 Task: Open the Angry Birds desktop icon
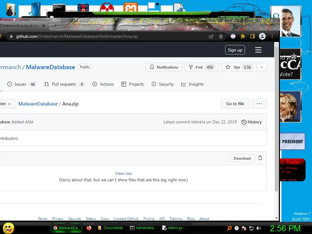(x=83, y=8)
